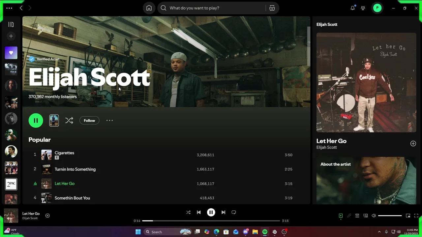Toggle Now Playing view panel
Image resolution: width=422 pixels, height=237 pixels.
tap(341, 216)
